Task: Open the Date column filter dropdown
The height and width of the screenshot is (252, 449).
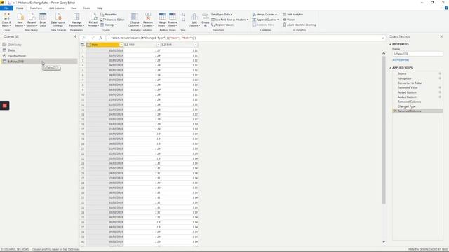Action: coord(121,45)
